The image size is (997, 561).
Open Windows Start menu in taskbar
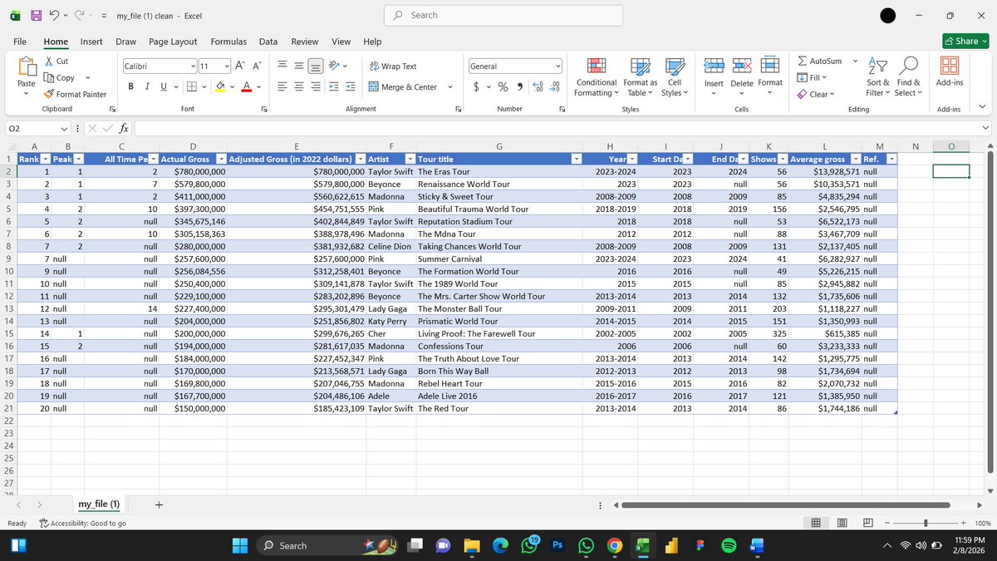[239, 545]
